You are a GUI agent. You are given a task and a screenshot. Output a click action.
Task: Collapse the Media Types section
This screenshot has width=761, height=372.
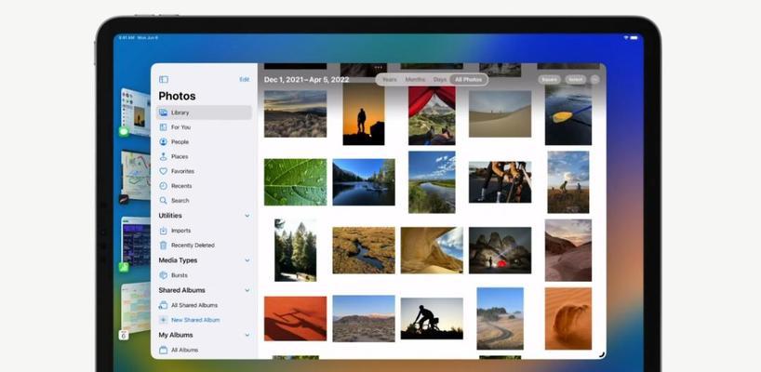[x=247, y=260]
